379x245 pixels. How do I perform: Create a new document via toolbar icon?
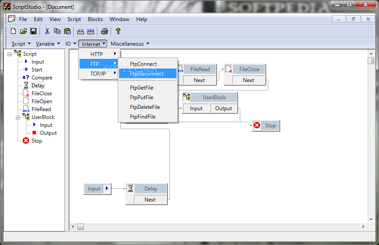pos(14,31)
